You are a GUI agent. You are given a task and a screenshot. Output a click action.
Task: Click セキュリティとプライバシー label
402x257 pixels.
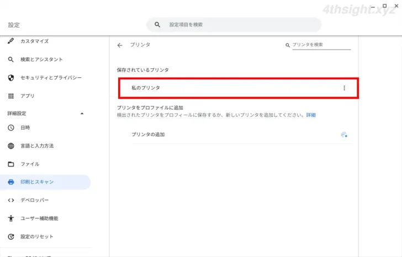[51, 78]
